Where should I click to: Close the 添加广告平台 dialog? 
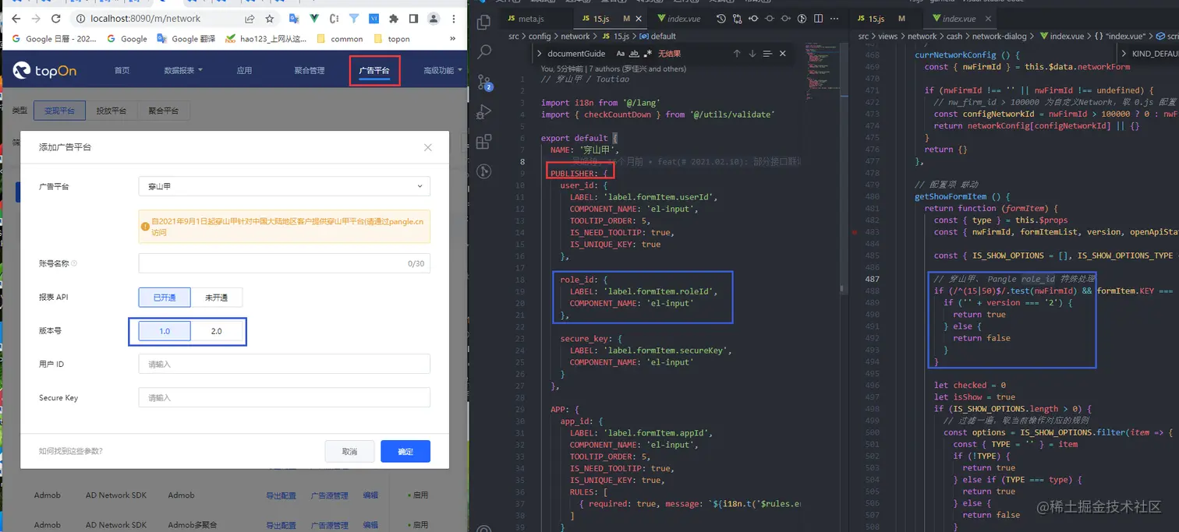428,147
